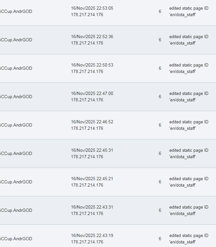Open iCCup.AndrGOD profile in the 22:52:36 row

tap(16, 40)
